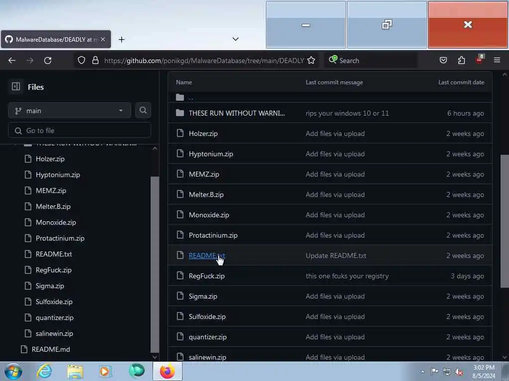The width and height of the screenshot is (509, 381).
Task: Open the shield tracking protection panel
Action: click(x=82, y=60)
